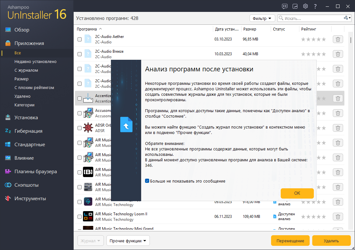Open Гибернация section in sidebar

tap(28, 131)
